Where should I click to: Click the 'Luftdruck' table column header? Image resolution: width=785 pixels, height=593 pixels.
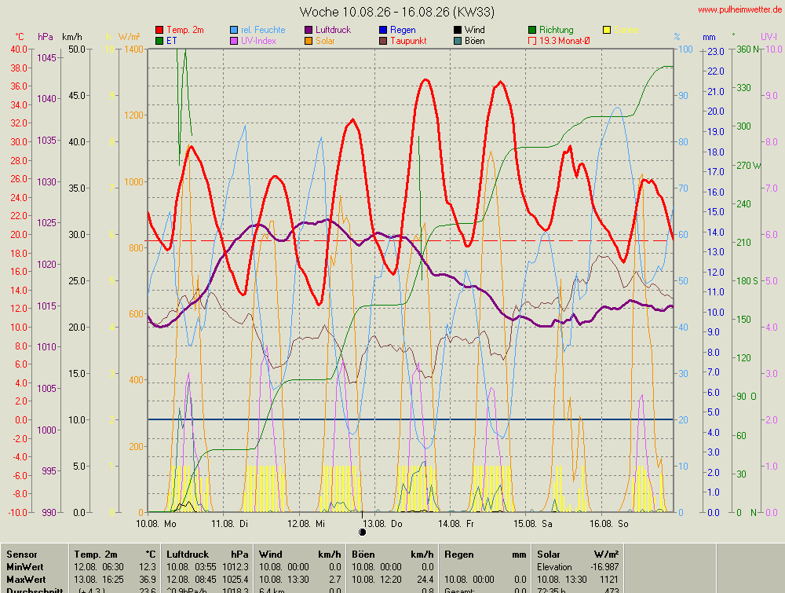pos(186,555)
